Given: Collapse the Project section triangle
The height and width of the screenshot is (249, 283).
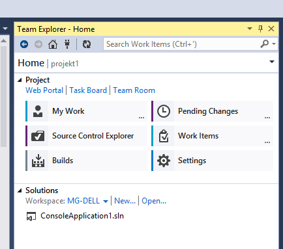Looking at the screenshot, I should pos(20,80).
